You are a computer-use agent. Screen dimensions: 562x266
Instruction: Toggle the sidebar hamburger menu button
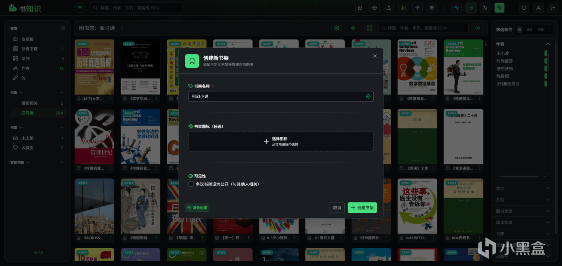point(79,7)
